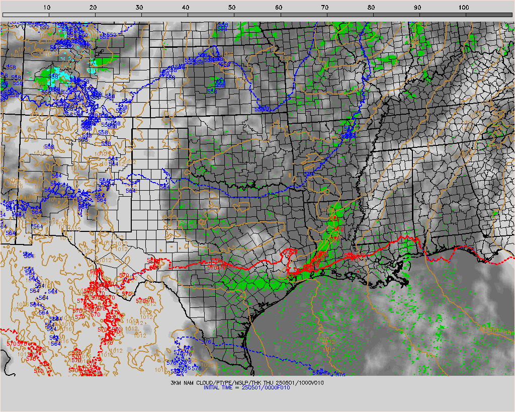Click the legend swatch between 80 and 90
Screen dimensions: 515x412
coord(396,15)
